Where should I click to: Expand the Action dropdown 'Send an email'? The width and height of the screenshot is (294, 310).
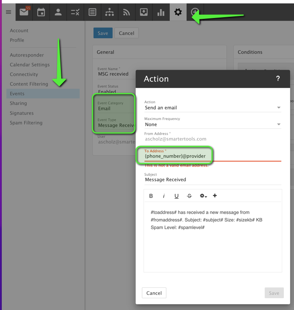coord(213,108)
